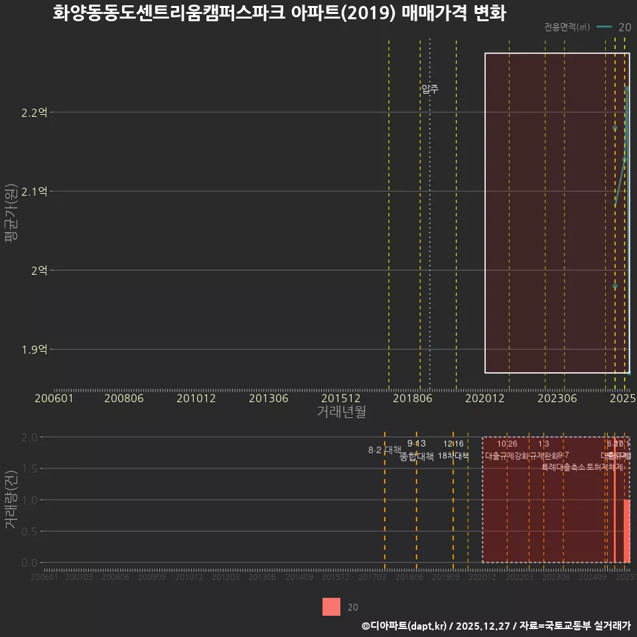Click the 압주 annotation label

point(429,87)
